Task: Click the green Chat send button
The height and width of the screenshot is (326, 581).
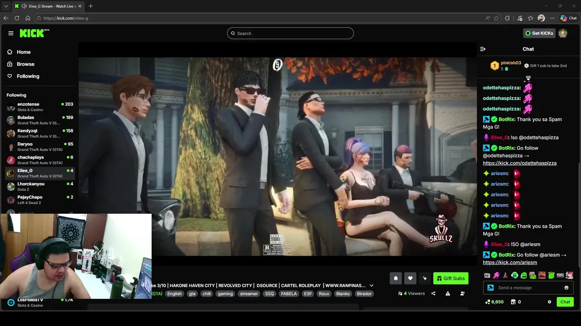Action: [565, 302]
